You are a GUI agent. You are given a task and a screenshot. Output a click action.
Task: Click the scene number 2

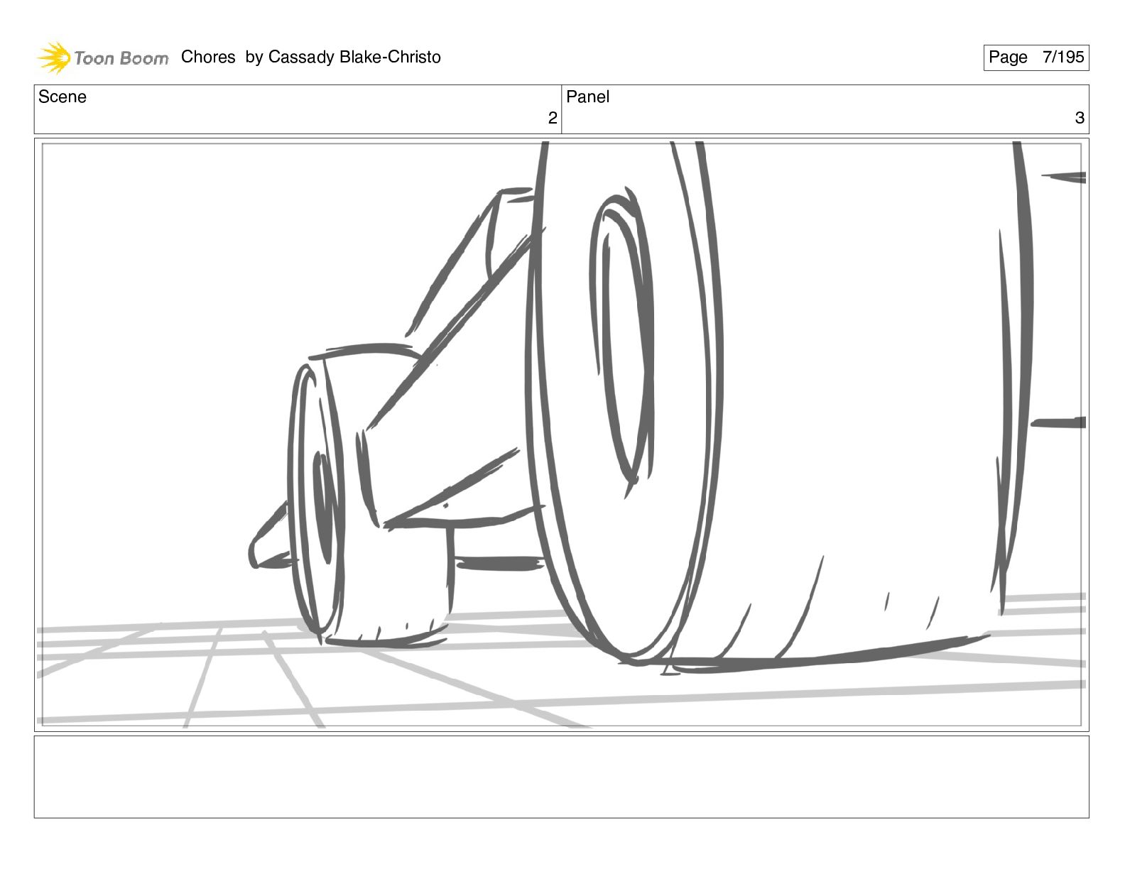[x=553, y=119]
